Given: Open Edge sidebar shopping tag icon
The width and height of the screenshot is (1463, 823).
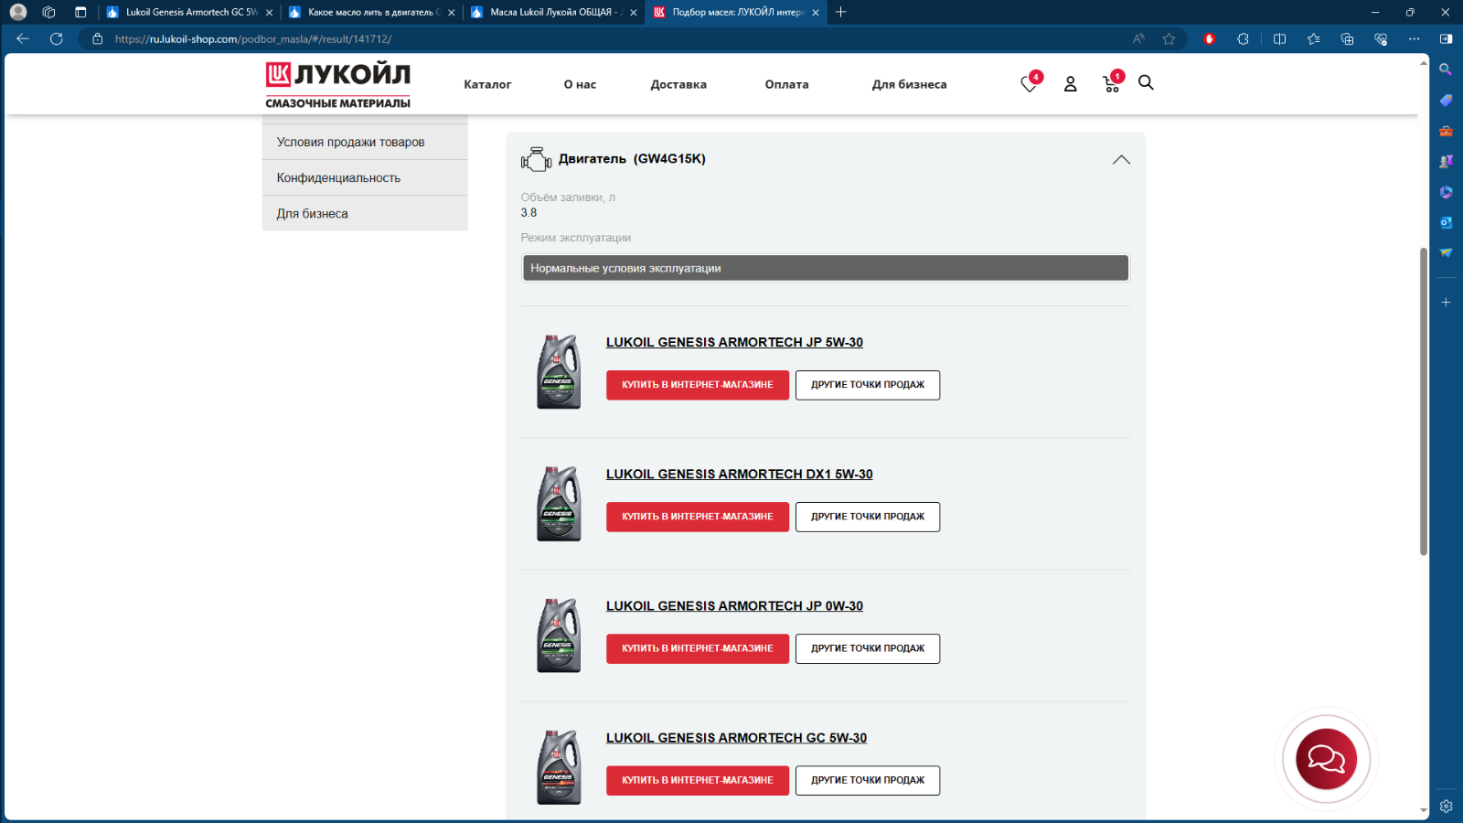Looking at the screenshot, I should click(1446, 100).
